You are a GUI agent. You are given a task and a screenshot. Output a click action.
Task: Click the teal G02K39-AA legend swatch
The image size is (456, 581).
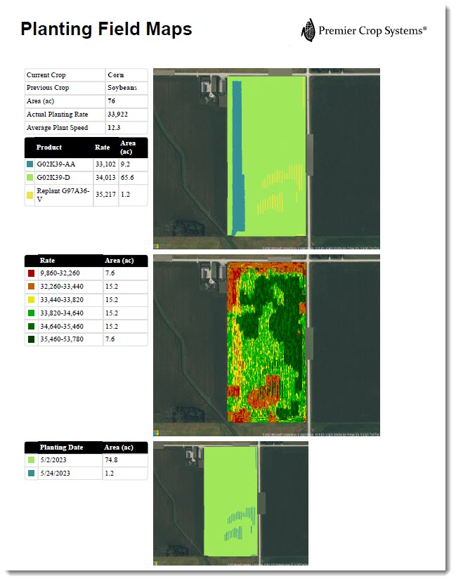(x=30, y=164)
